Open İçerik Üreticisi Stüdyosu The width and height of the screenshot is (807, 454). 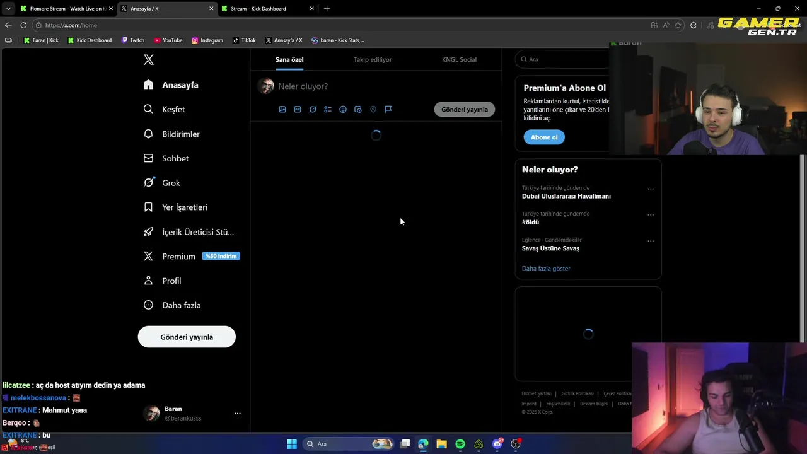point(189,231)
